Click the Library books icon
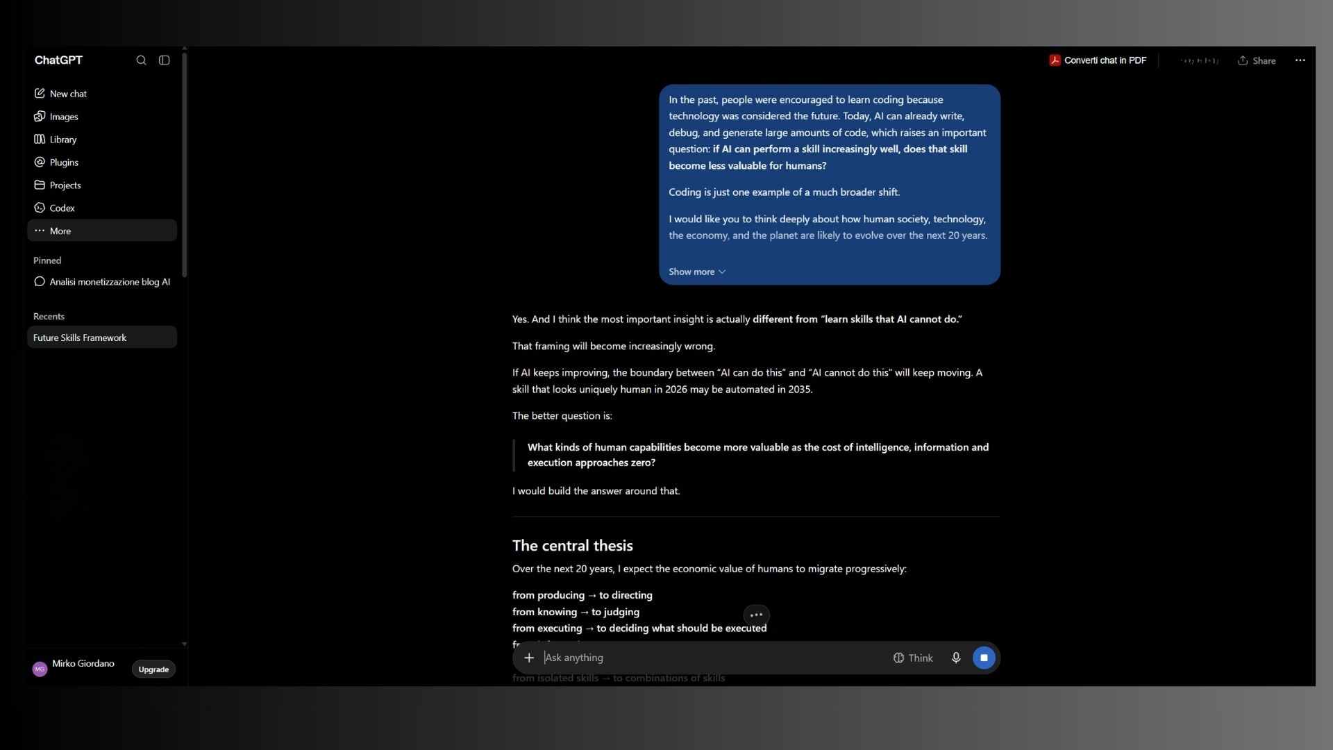The image size is (1333, 750). 40,140
